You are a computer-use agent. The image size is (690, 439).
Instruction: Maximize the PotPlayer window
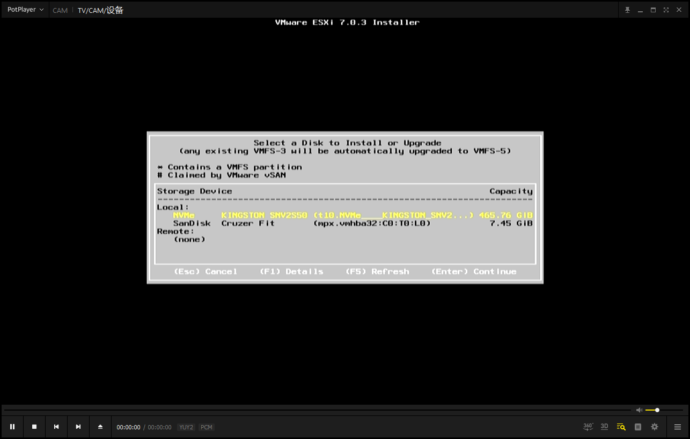(653, 10)
